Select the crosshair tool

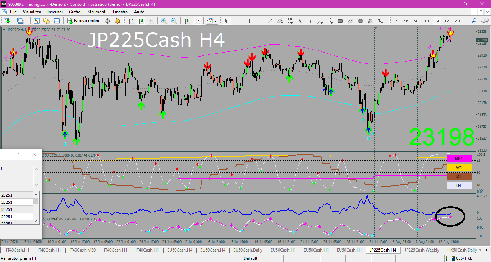tap(237, 21)
